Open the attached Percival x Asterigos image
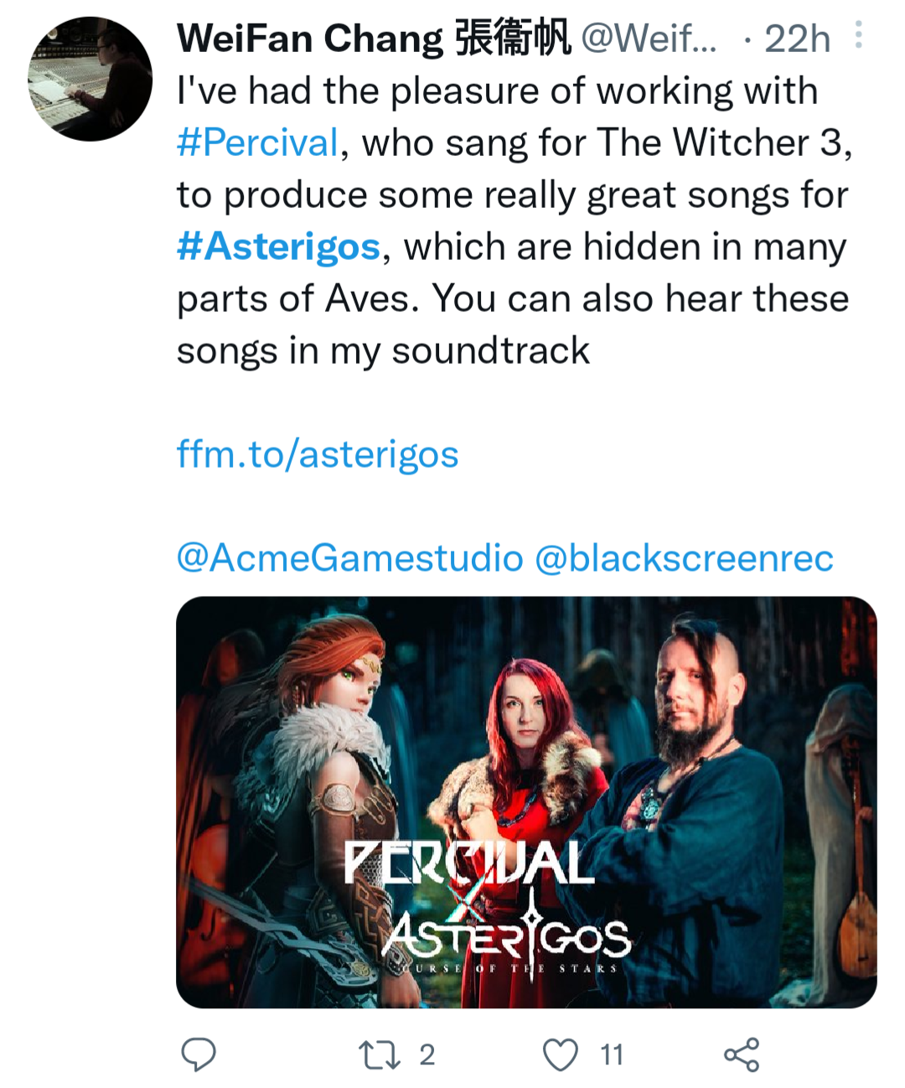 coord(526,754)
